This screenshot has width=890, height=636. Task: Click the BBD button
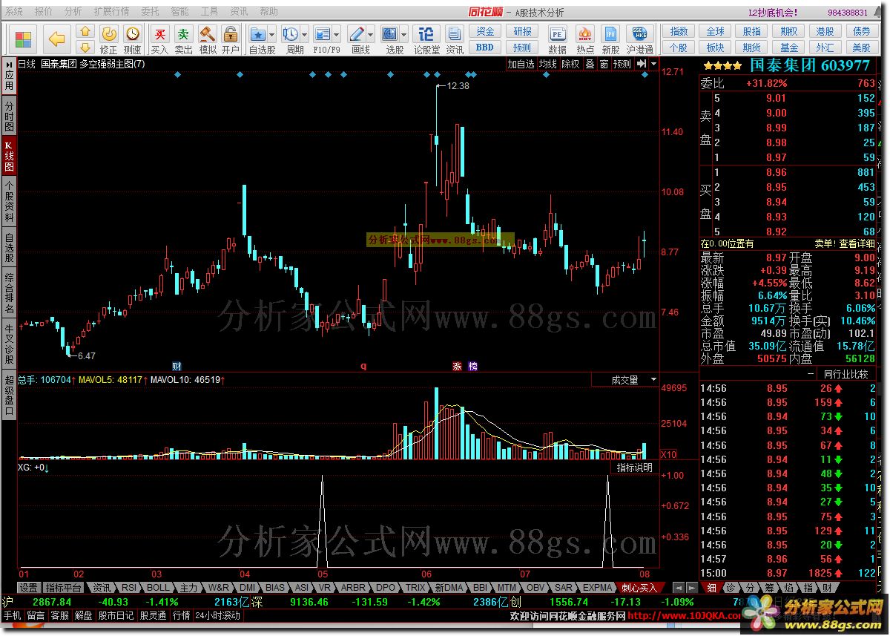tap(485, 47)
